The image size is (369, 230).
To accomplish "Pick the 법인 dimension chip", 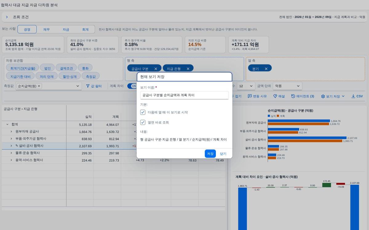I will coord(47,68).
